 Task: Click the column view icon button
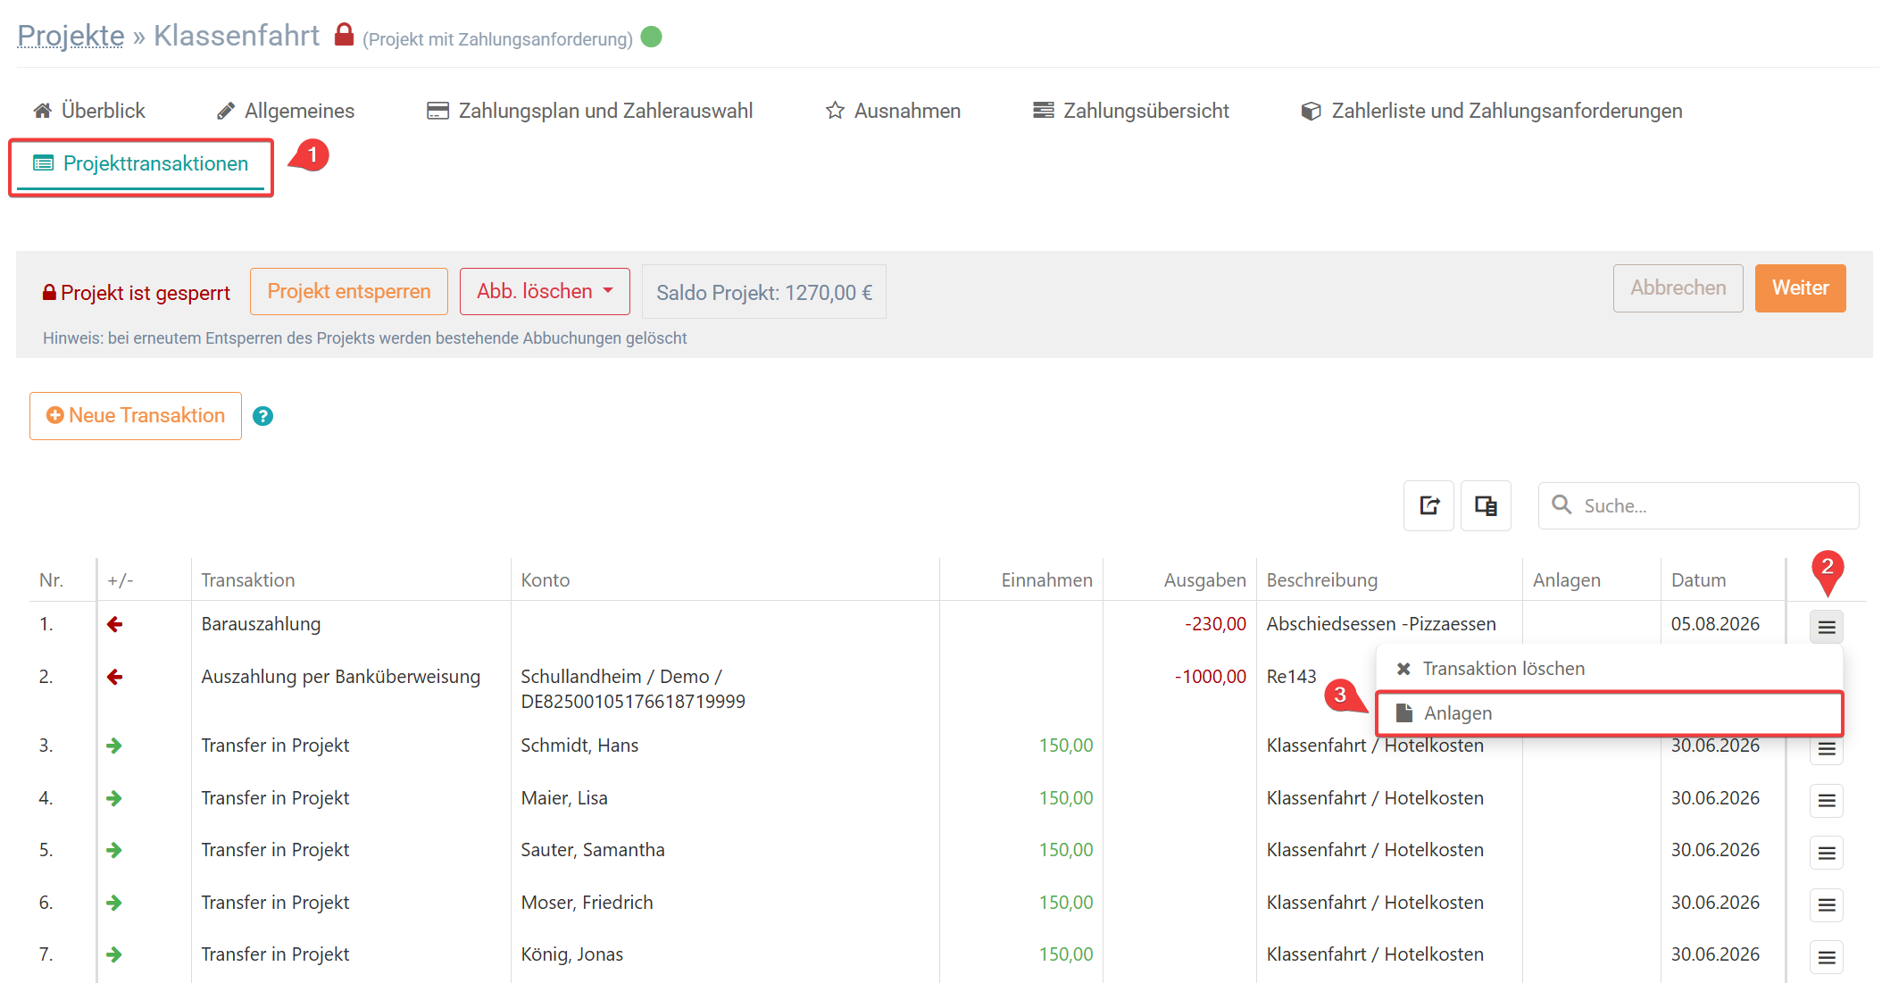(1486, 506)
